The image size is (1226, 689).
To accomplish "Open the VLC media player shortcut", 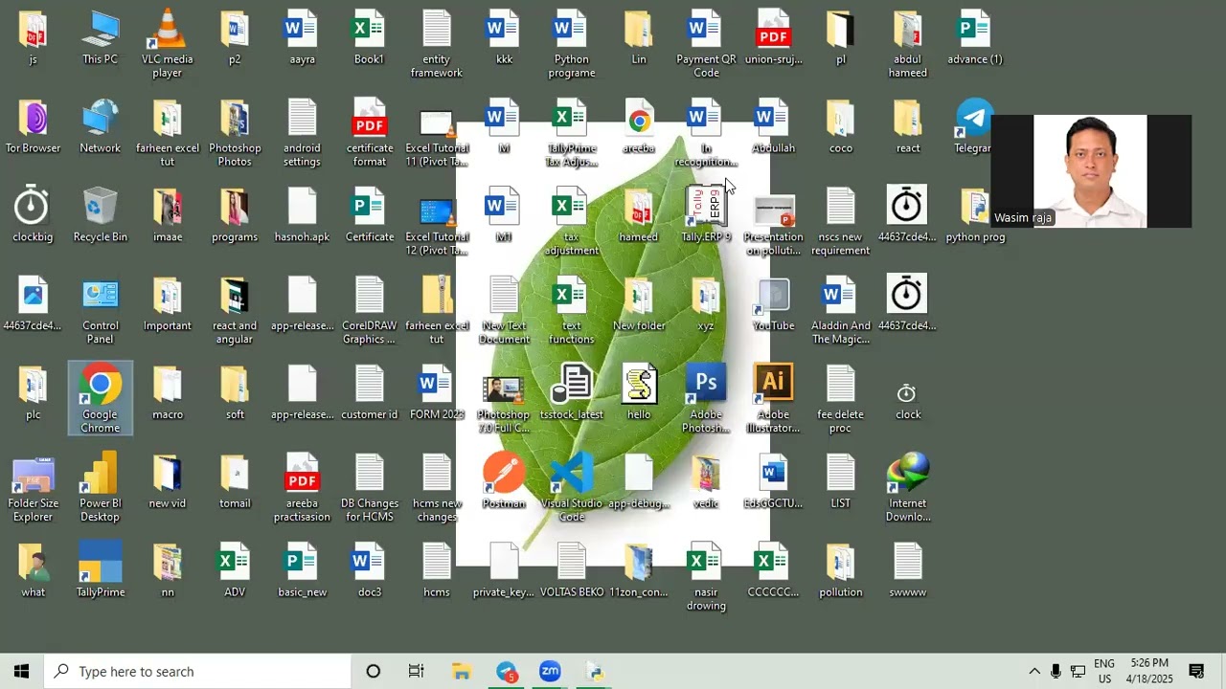I will pos(168,43).
